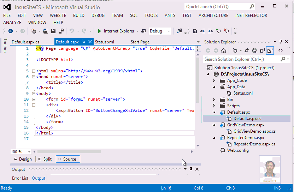Click Solution Explorer Pending Changes Filter icon
294x192 pixels.
(x=235, y=50)
